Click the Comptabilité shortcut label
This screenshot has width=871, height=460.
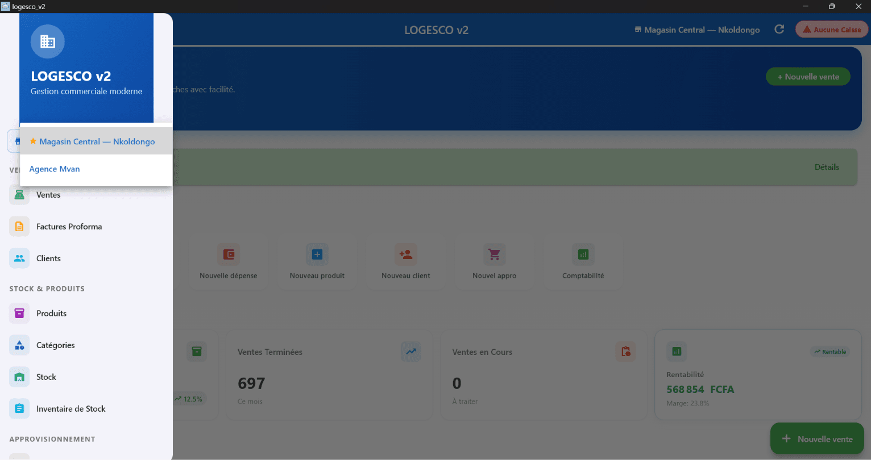(x=583, y=275)
